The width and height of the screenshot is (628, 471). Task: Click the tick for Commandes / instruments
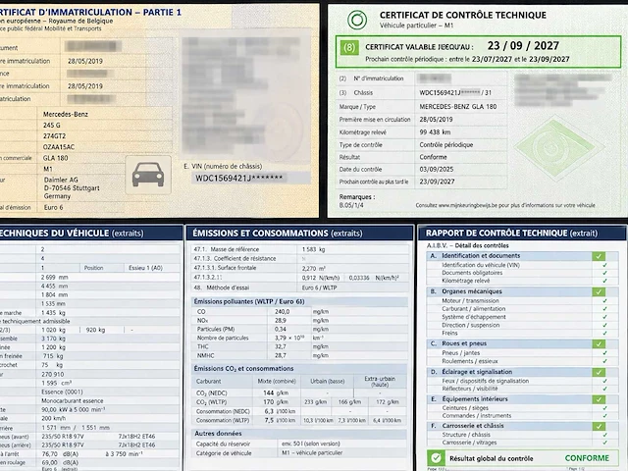604,416
